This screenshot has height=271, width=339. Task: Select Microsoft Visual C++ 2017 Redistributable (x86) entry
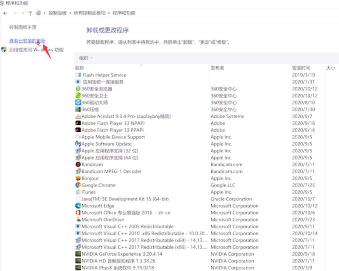(144, 247)
